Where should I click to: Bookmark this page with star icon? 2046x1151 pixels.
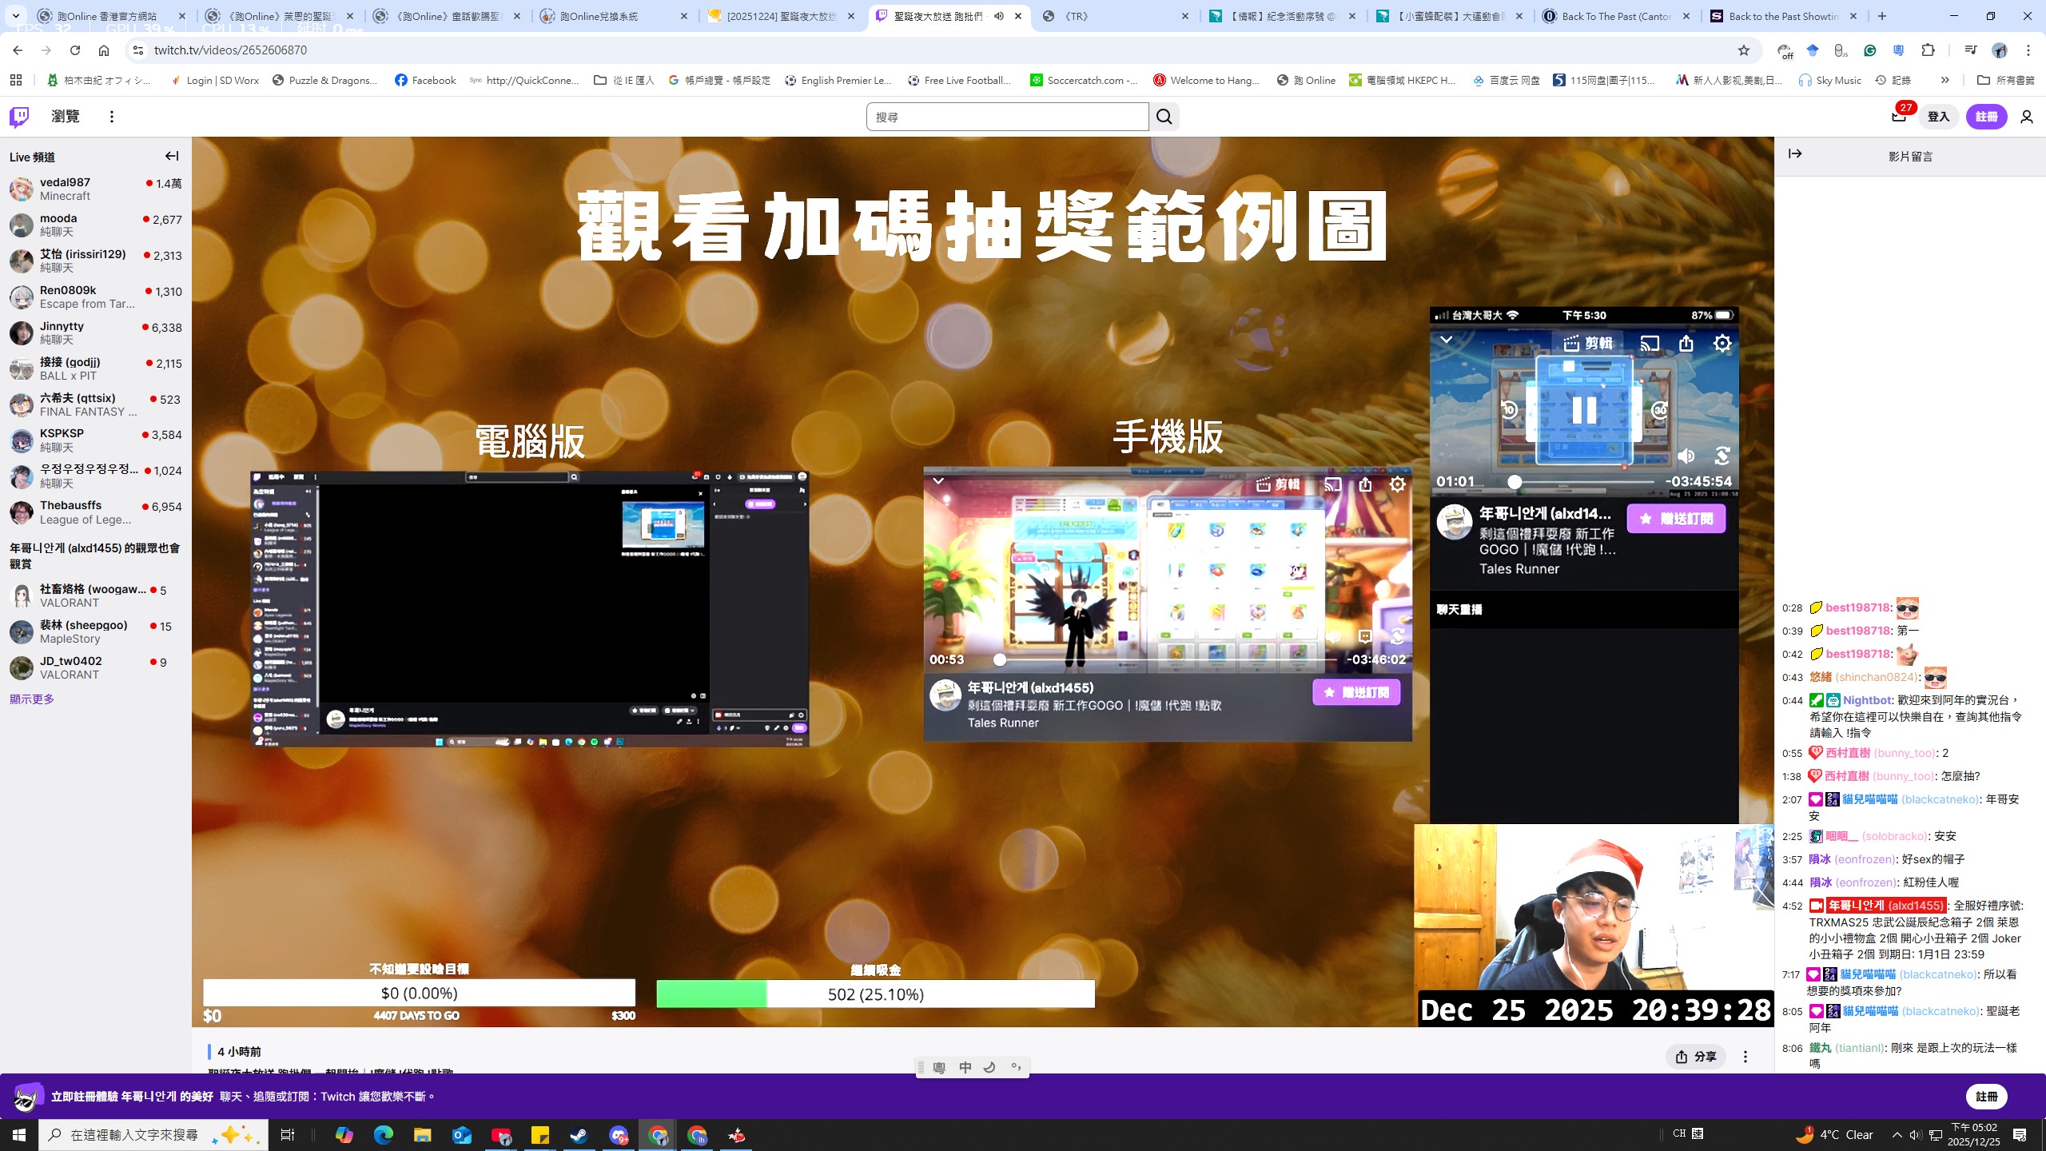pos(1744,50)
